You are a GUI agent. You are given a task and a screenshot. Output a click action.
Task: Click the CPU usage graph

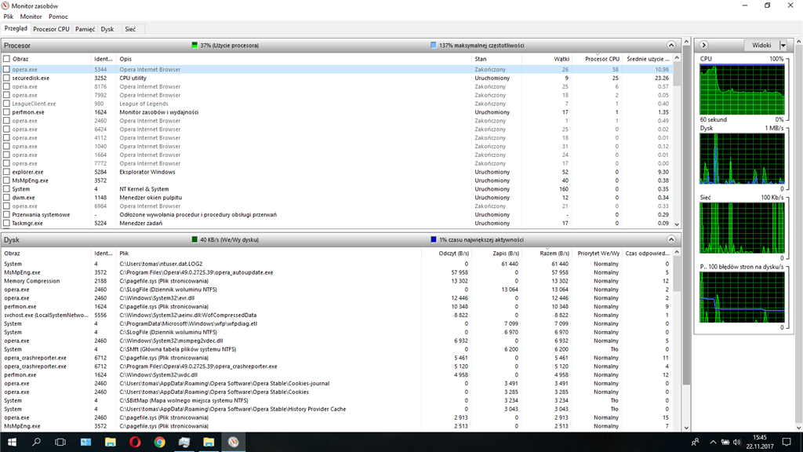(742, 89)
